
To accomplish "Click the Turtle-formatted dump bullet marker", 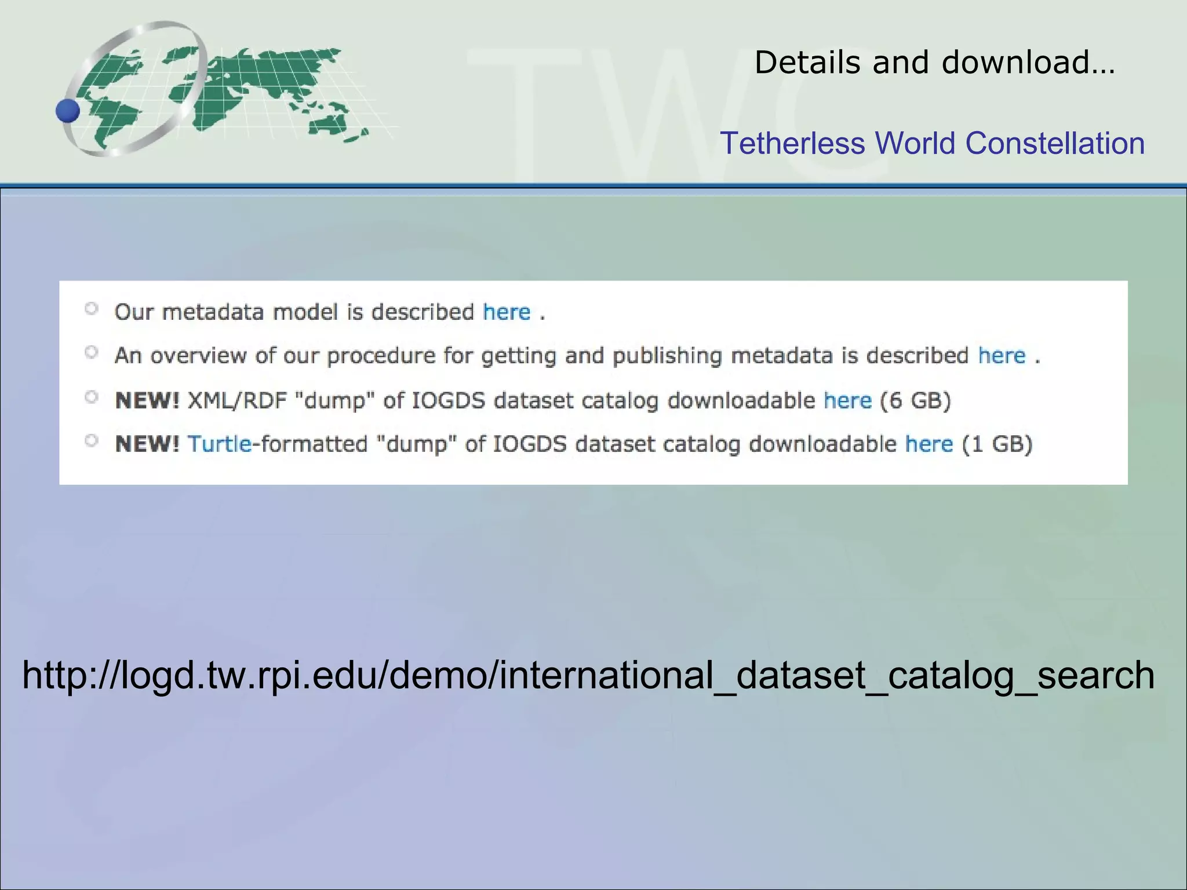I will [92, 441].
